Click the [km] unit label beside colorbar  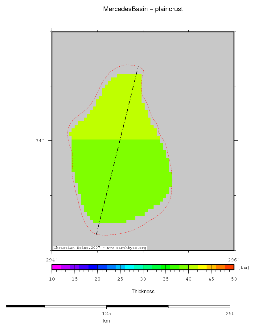click(x=244, y=267)
